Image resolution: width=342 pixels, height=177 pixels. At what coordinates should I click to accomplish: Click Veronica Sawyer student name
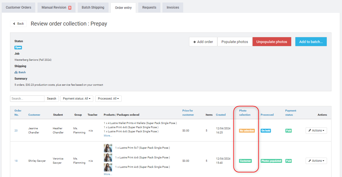coord(58,161)
